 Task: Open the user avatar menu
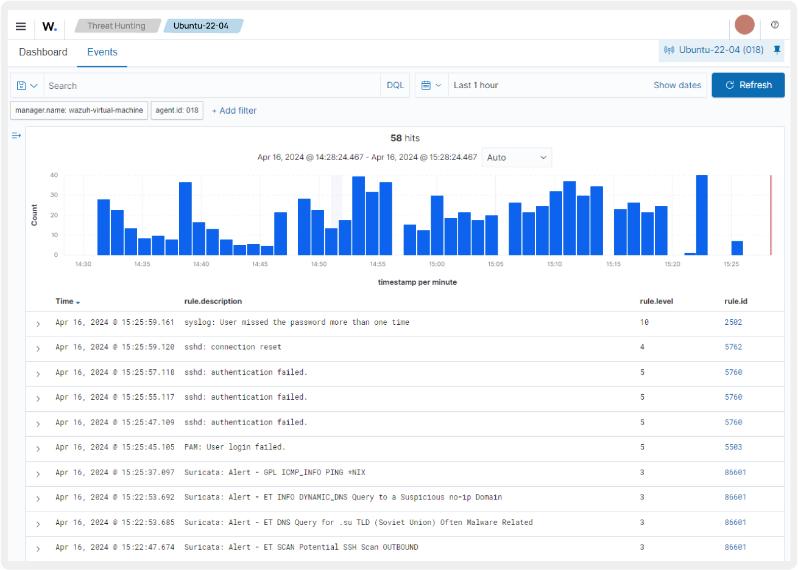coord(746,24)
